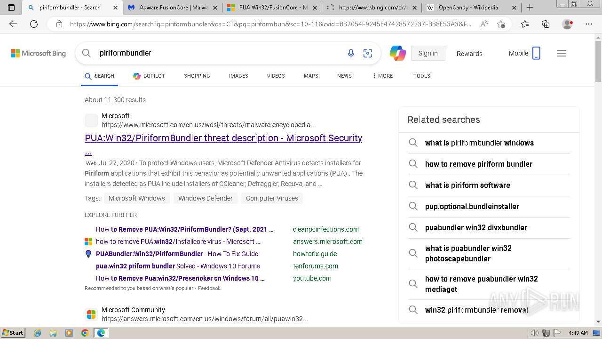
Task: Open how to remove Installcore virus link
Action: pos(178,242)
